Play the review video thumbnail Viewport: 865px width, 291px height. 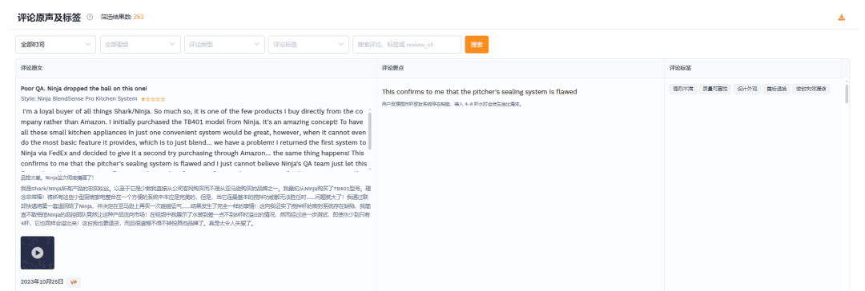tap(38, 253)
